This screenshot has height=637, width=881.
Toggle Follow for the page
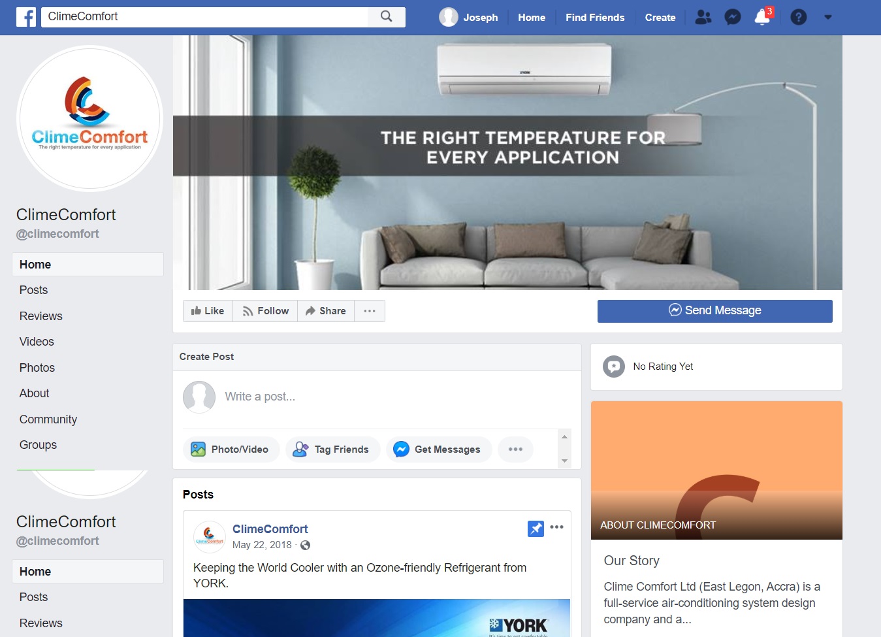265,311
